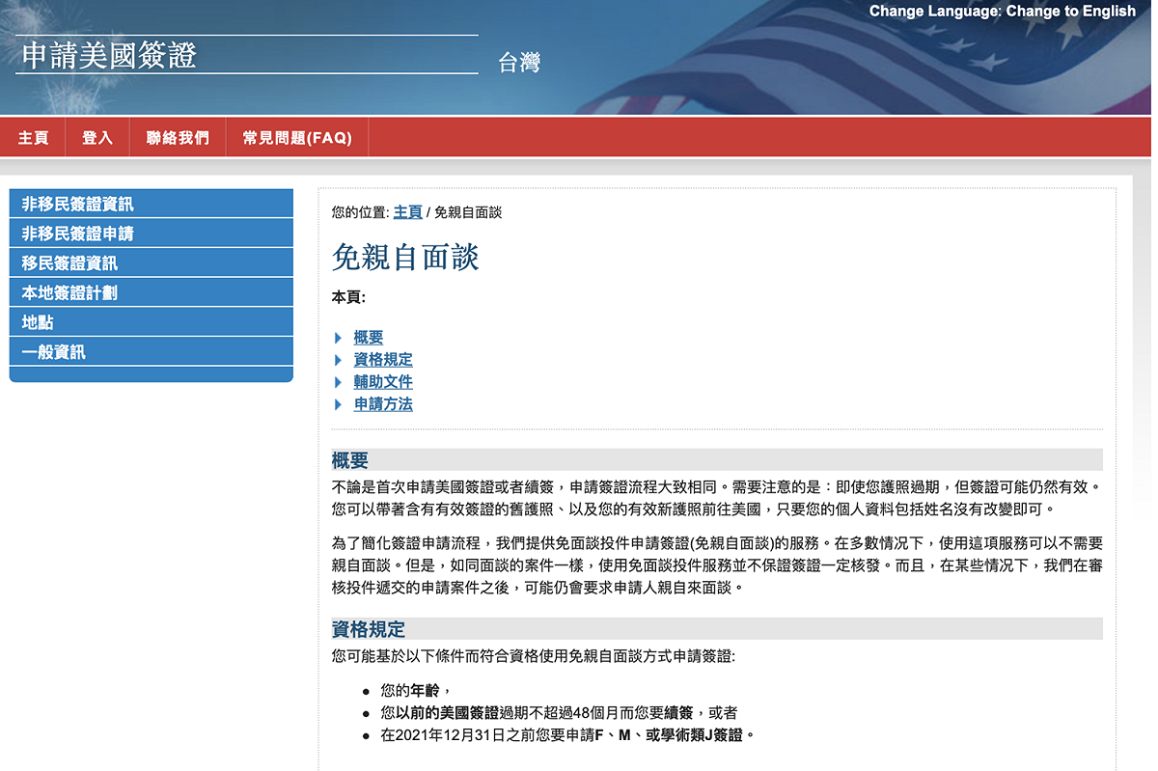The width and height of the screenshot is (1158, 771).
Task: Jump to 申請方法 section link
Action: [x=383, y=404]
